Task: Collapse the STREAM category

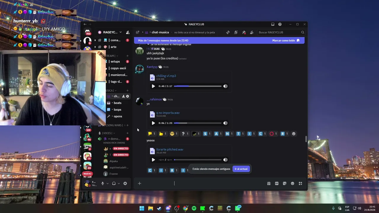Action: point(112,56)
